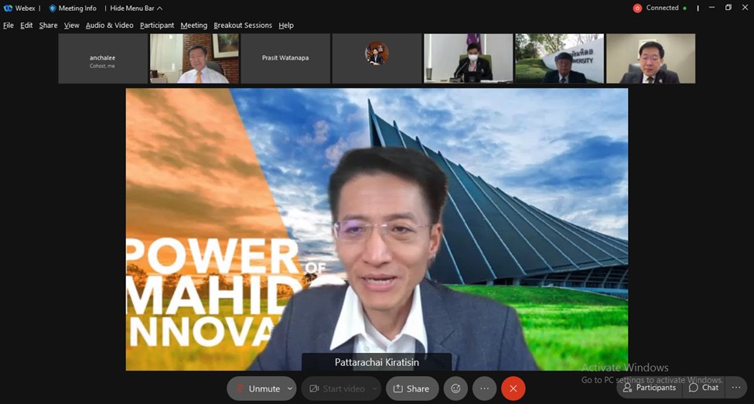Click the red leave meeting button
This screenshot has width=754, height=404.
(513, 389)
